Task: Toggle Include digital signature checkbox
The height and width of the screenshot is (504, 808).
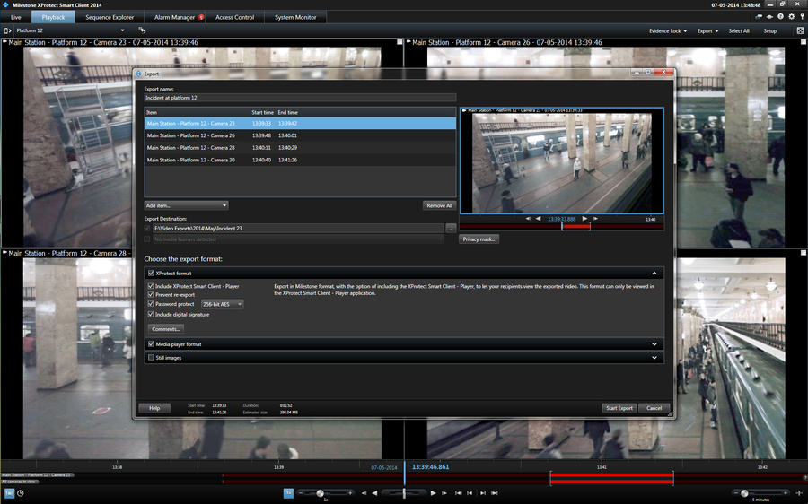Action: [x=151, y=315]
